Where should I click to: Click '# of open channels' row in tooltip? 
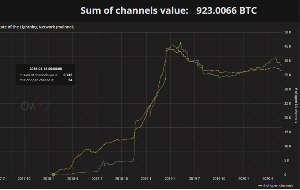45,80
